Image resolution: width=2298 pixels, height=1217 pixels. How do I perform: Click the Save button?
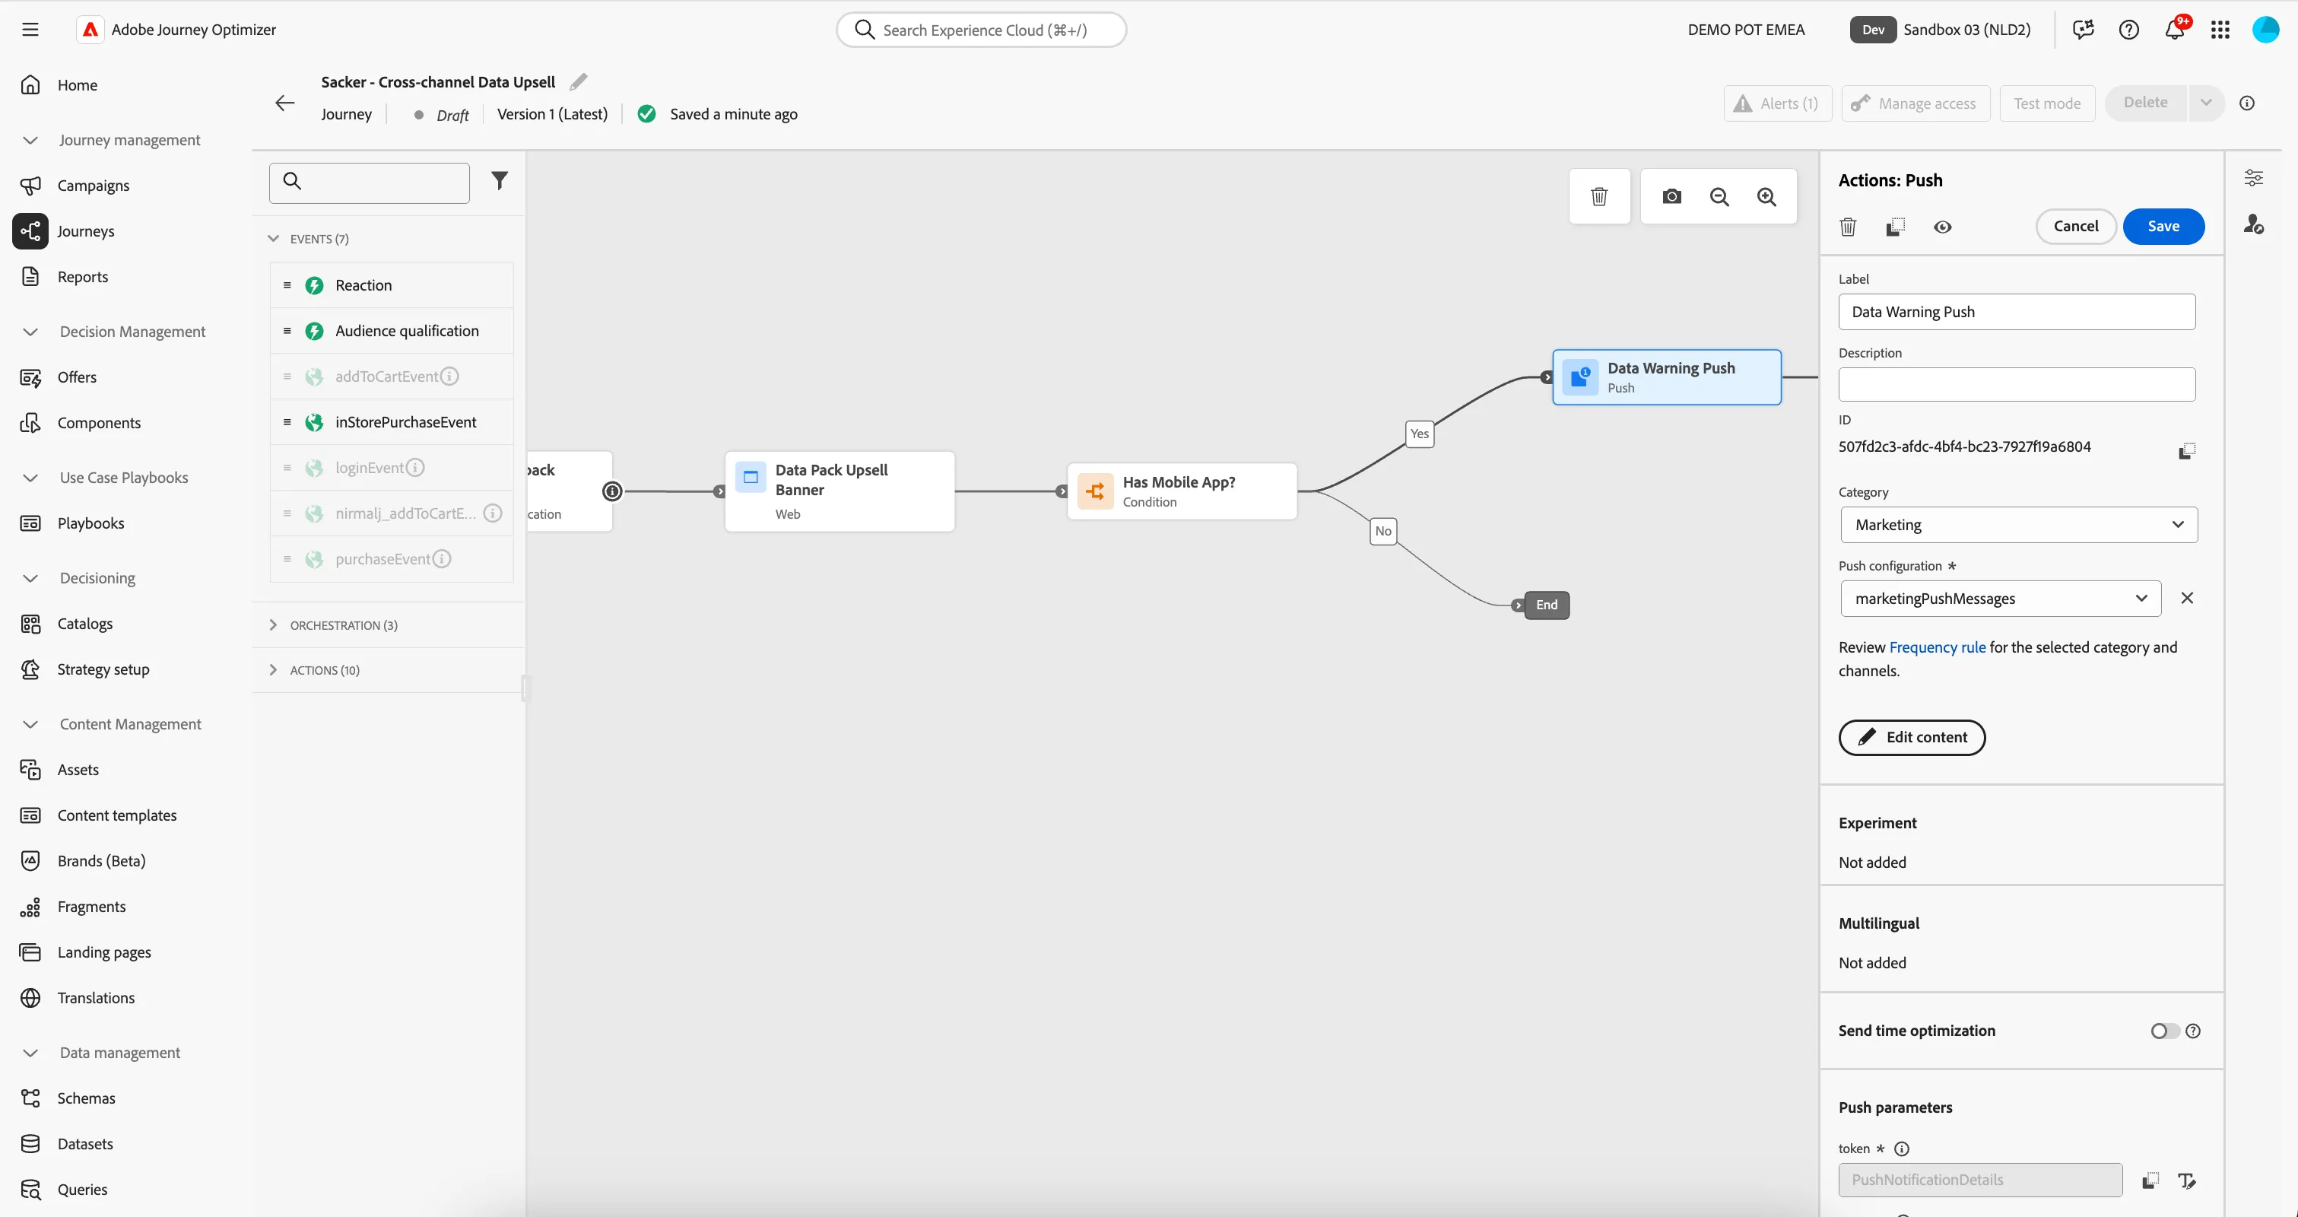click(x=2163, y=227)
